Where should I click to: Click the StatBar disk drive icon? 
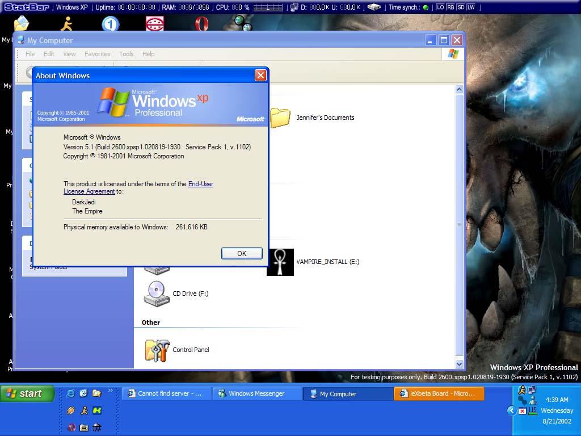pos(374,7)
